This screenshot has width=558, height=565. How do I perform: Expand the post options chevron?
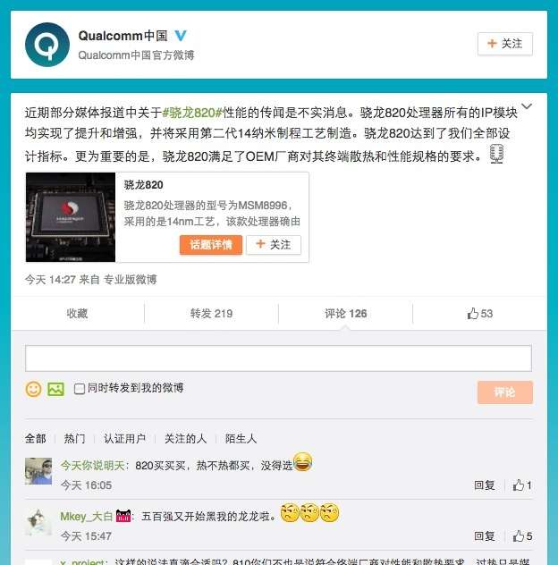[527, 106]
